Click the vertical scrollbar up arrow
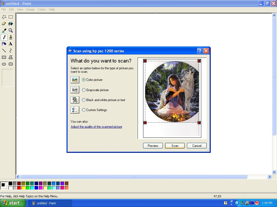The width and height of the screenshot is (277, 207). click(274, 15)
